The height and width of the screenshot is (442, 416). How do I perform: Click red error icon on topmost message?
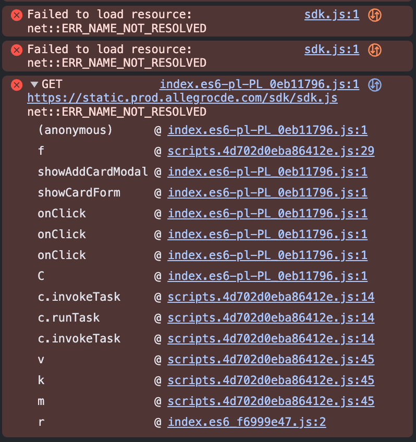point(17,15)
